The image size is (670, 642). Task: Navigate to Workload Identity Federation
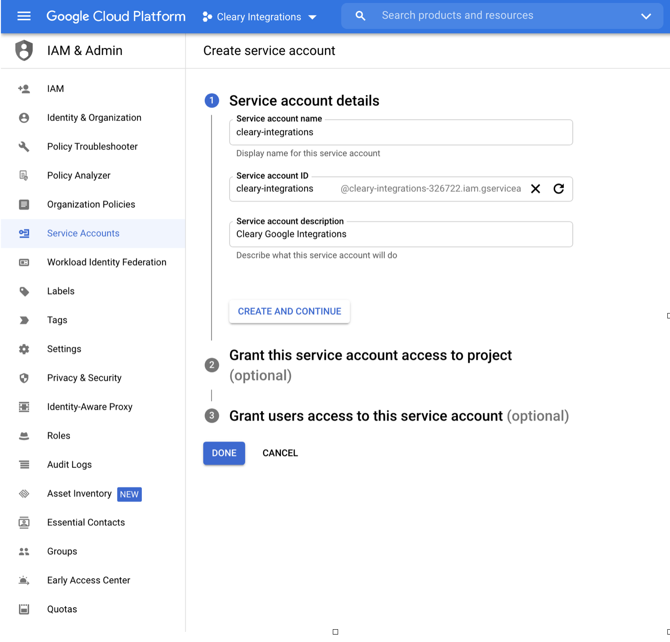point(93,262)
